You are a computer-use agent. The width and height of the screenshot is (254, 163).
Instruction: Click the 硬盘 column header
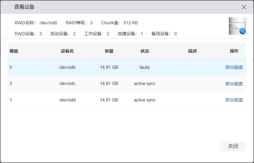14,51
